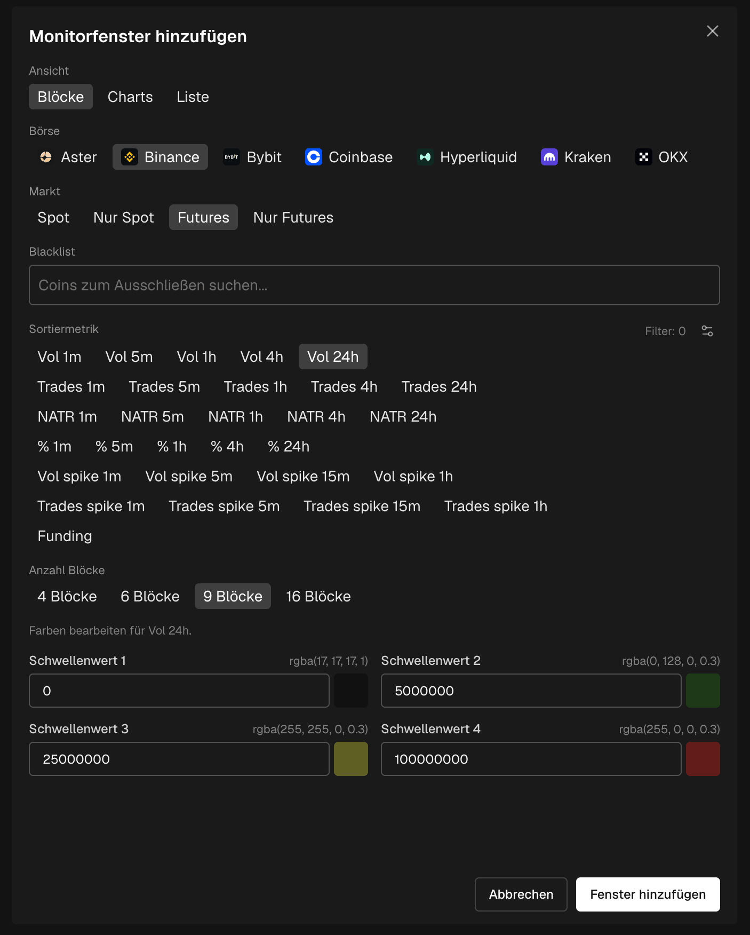The height and width of the screenshot is (935, 750).
Task: Open the filter settings sliders icon
Action: point(707,331)
